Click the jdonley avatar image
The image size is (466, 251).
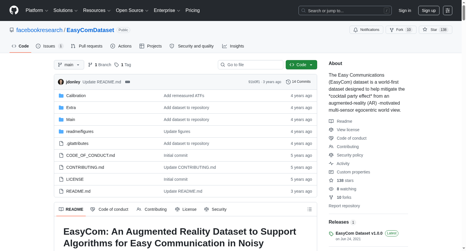coord(61,82)
